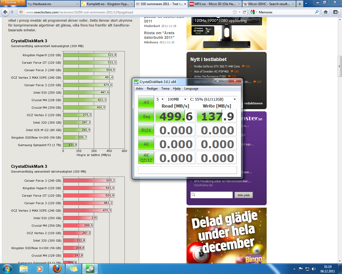Screen dimensions: 342x274
Task: Open search engine selector dropdown
Action: tap(254, 12)
